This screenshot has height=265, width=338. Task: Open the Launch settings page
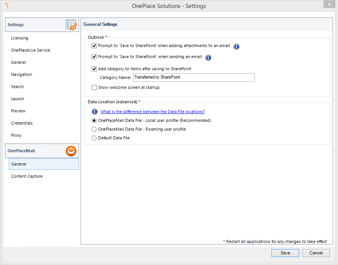pyautogui.click(x=17, y=99)
